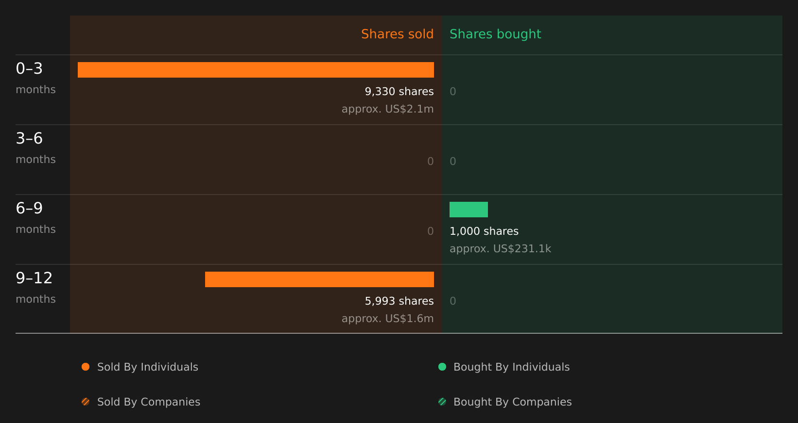Select the orange 9–12 months sold bar
The image size is (798, 423).
tap(319, 279)
